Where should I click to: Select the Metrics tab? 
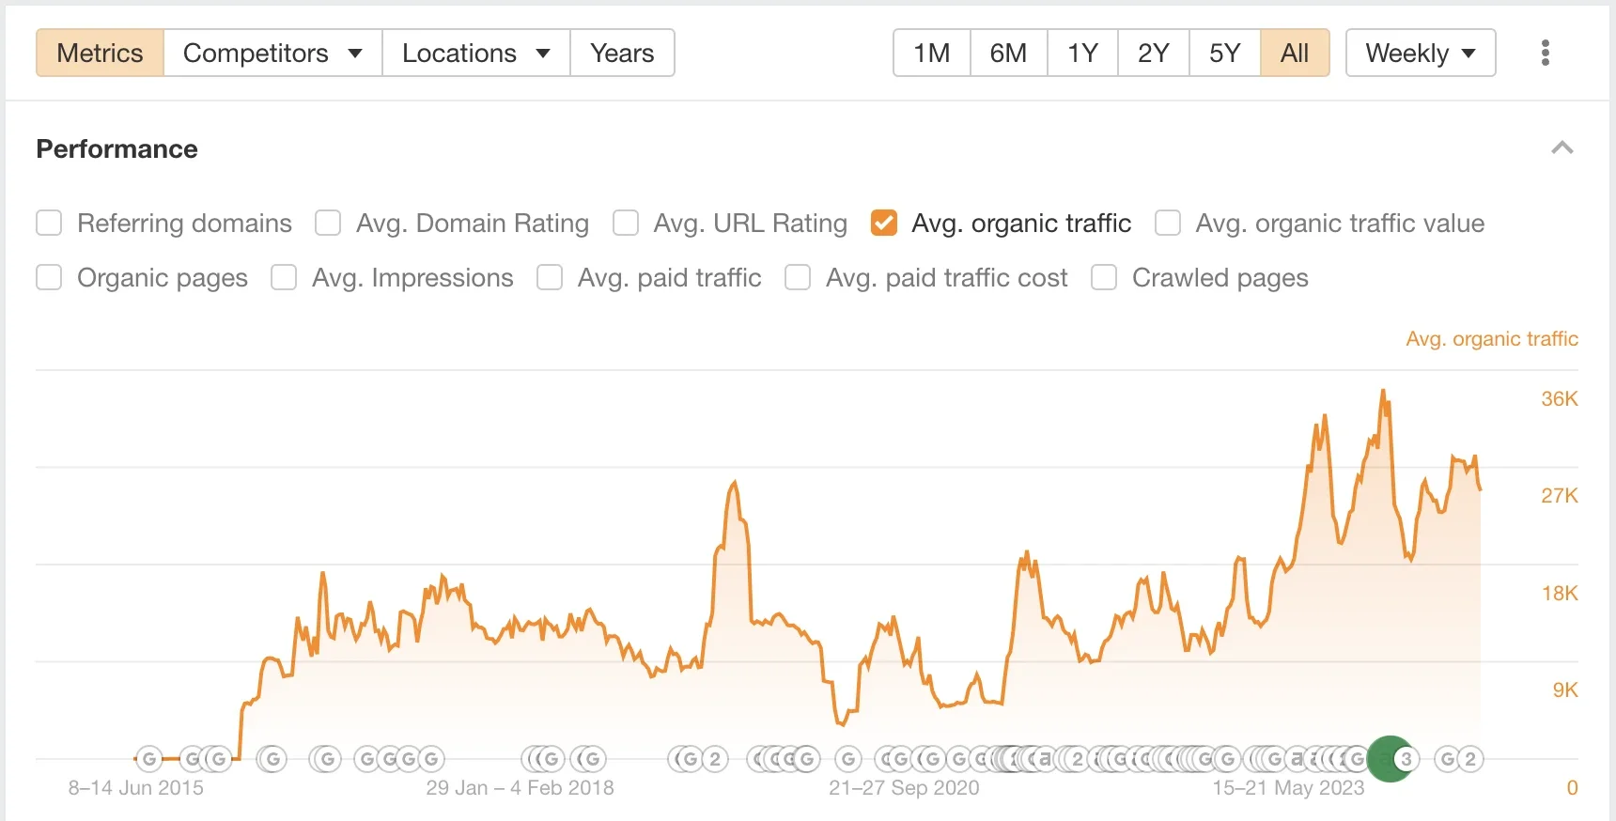click(100, 53)
